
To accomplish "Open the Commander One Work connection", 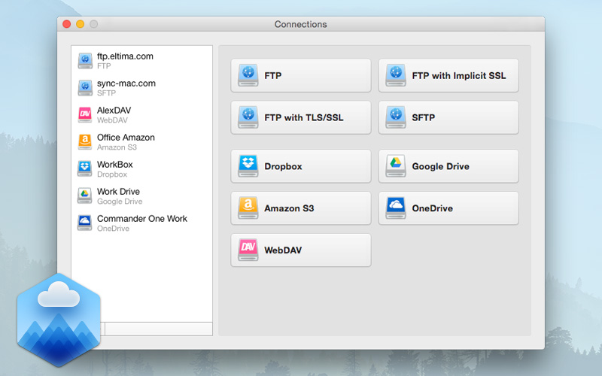I will coord(141,223).
